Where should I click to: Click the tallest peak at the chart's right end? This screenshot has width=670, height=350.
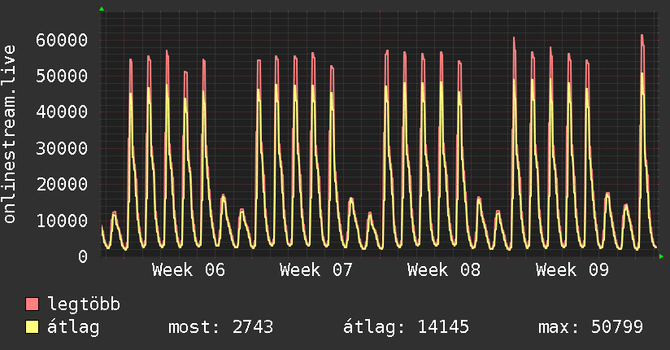point(642,36)
